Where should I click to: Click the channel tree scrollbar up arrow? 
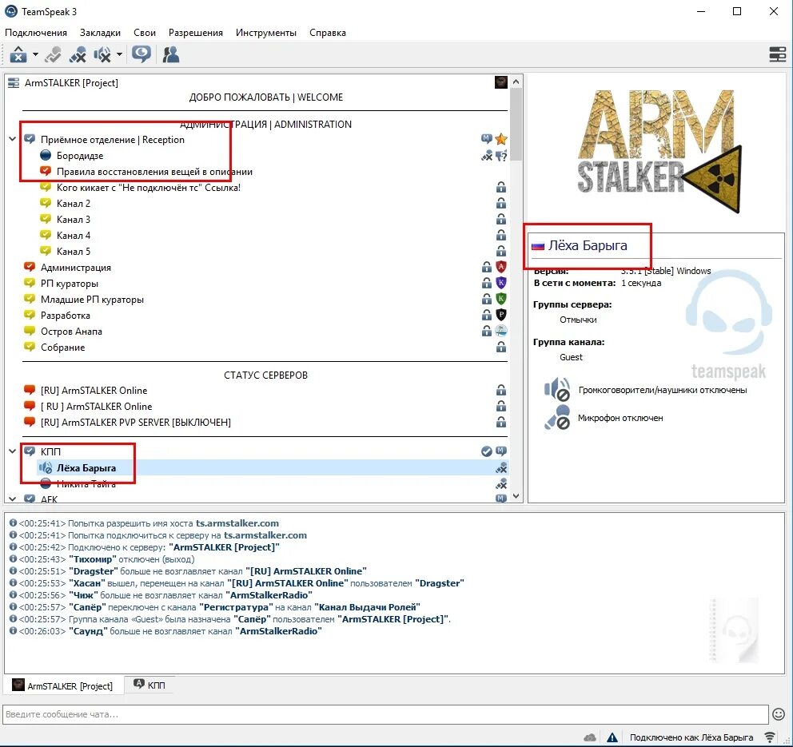click(x=516, y=81)
